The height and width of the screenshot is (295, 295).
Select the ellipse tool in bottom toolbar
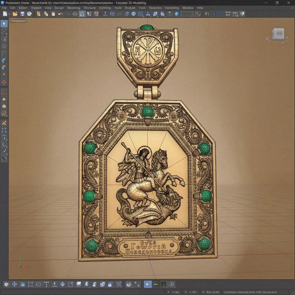click(x=38, y=284)
